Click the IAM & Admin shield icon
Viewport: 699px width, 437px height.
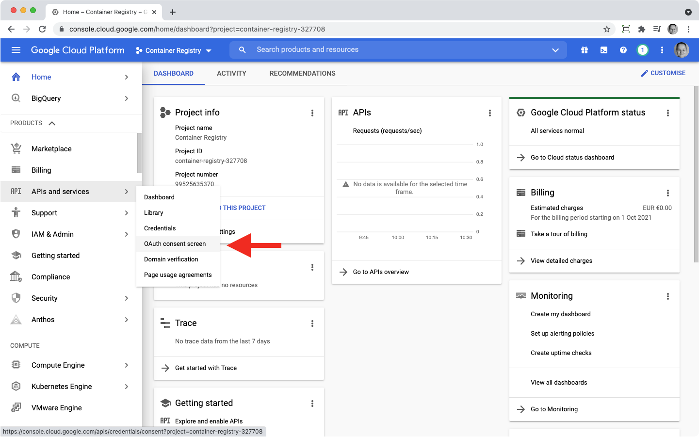(16, 234)
